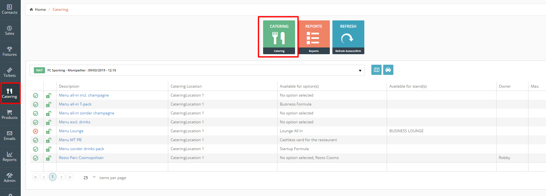Toggle status icon for Menu excl. drinks
Viewport: 546px width, 196px height.
(36, 122)
